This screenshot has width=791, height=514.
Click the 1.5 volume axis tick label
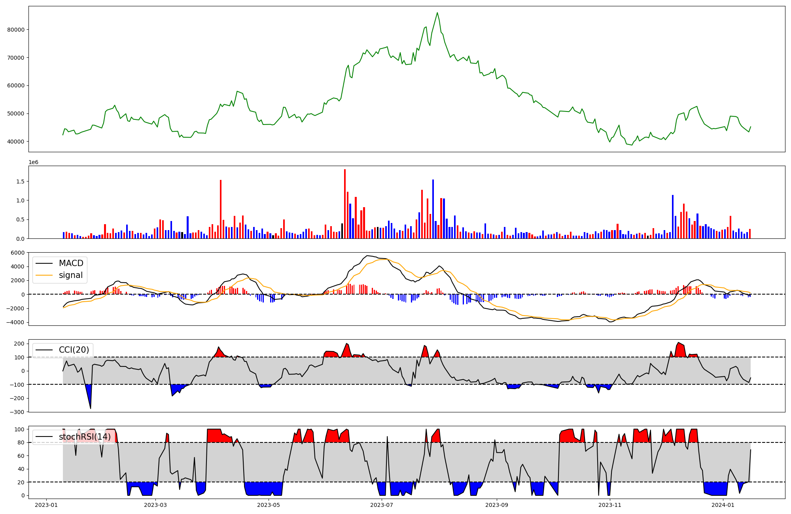(20, 181)
